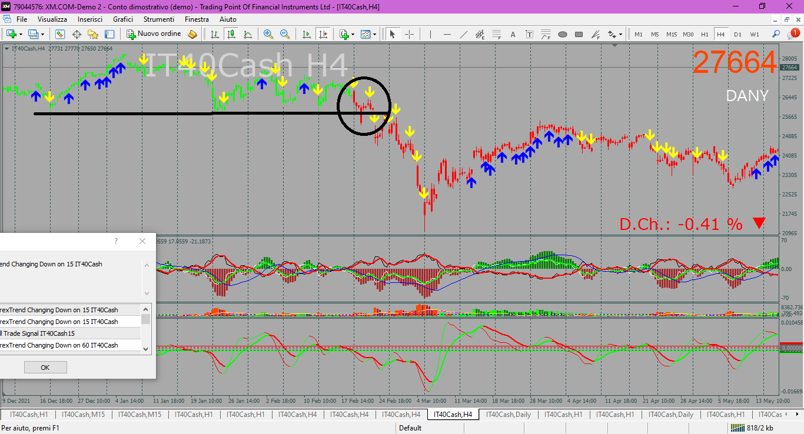Toggle Chart Shift button

click(x=323, y=34)
